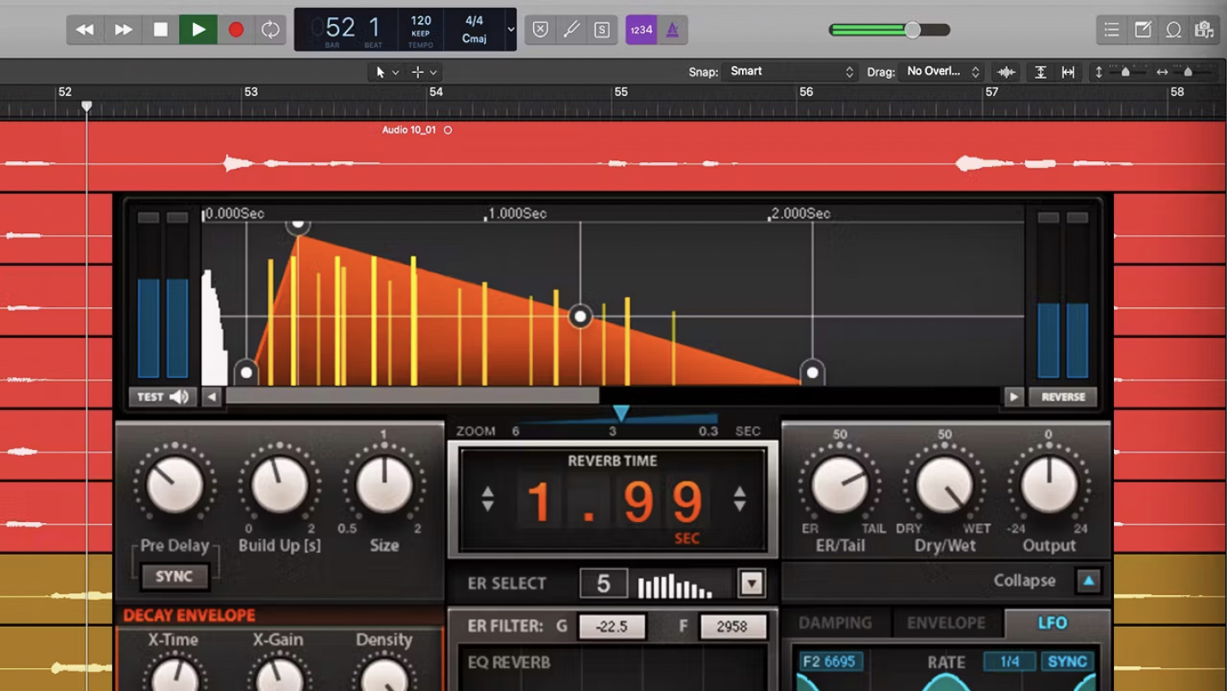Click the REVERSE button
The height and width of the screenshot is (691, 1227).
(x=1062, y=397)
